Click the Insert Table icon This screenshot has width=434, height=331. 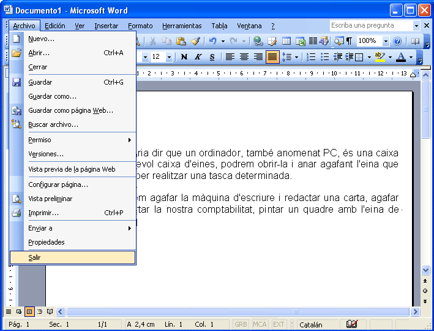pyautogui.click(x=286, y=41)
